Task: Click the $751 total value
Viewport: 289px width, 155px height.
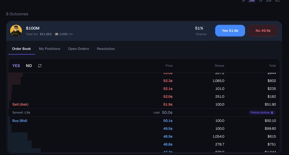Action: [x=272, y=144]
